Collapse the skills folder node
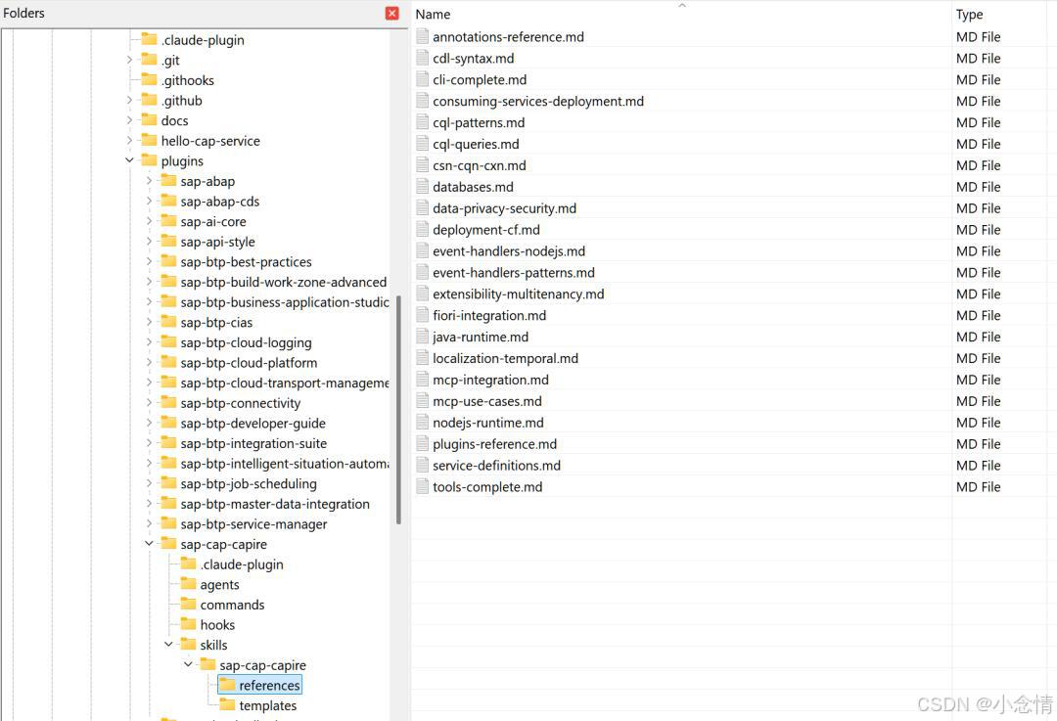 pos(168,645)
